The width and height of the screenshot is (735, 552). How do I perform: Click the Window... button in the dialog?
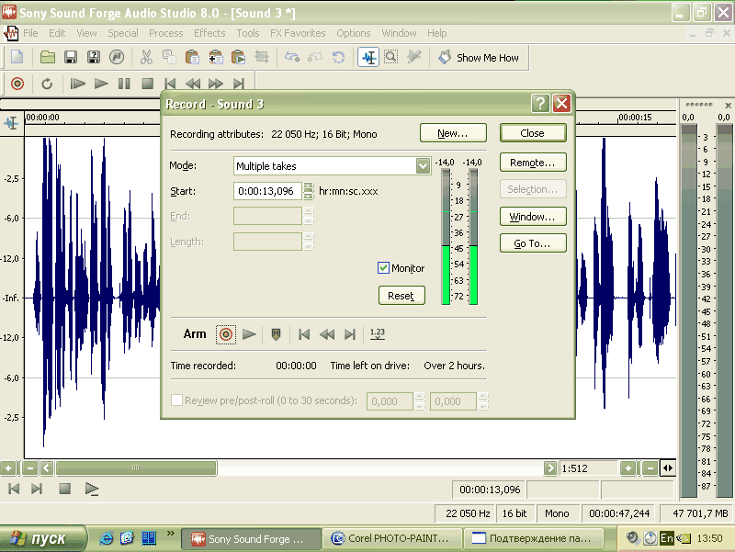click(533, 217)
